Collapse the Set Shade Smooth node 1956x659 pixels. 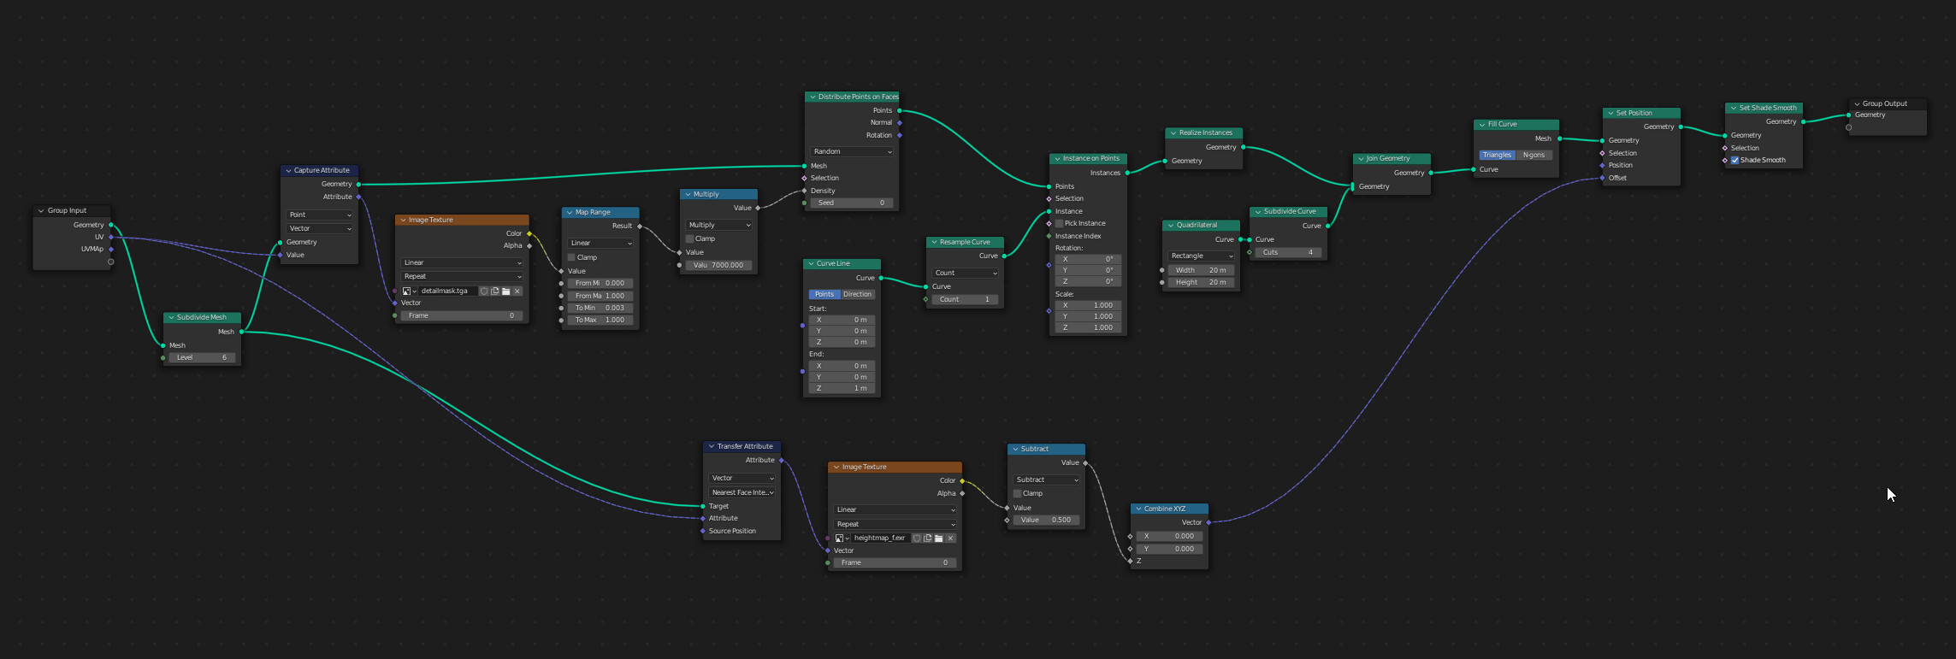[x=1733, y=108]
